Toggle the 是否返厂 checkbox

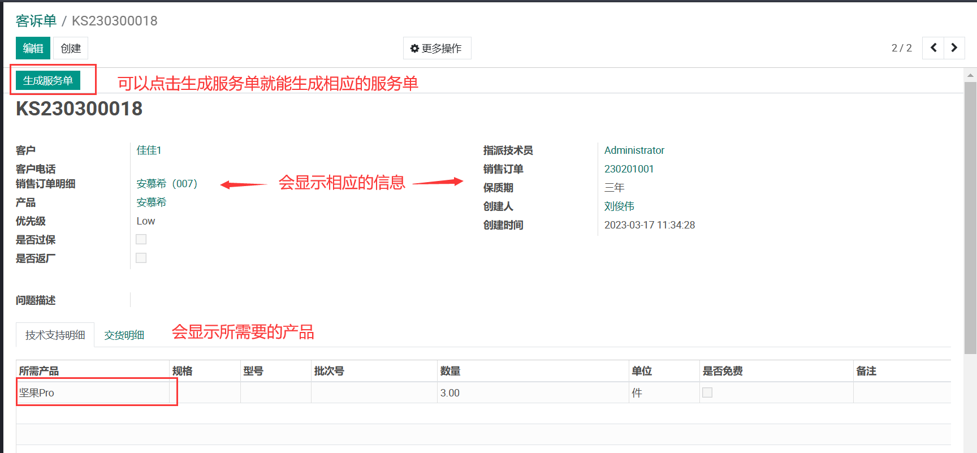coord(141,258)
